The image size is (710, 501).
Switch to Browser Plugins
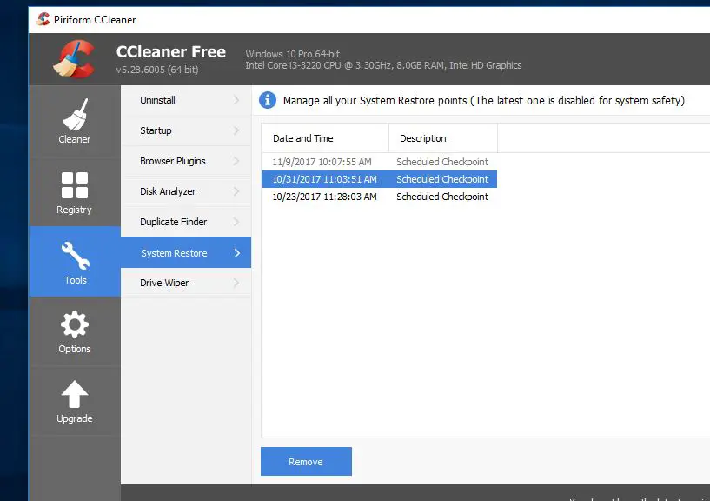point(171,161)
